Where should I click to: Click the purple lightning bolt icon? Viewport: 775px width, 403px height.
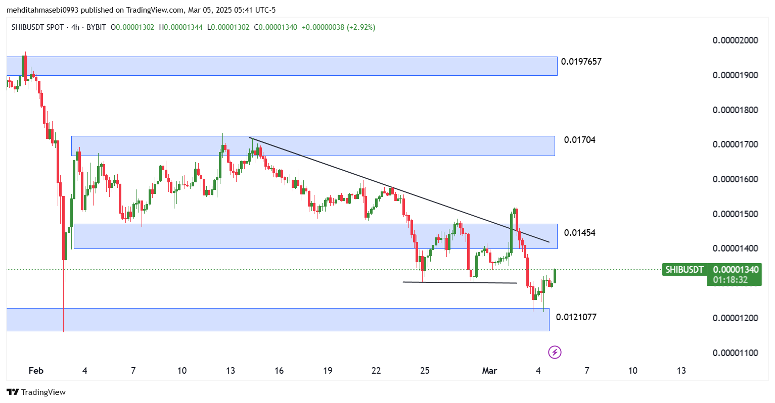[555, 352]
